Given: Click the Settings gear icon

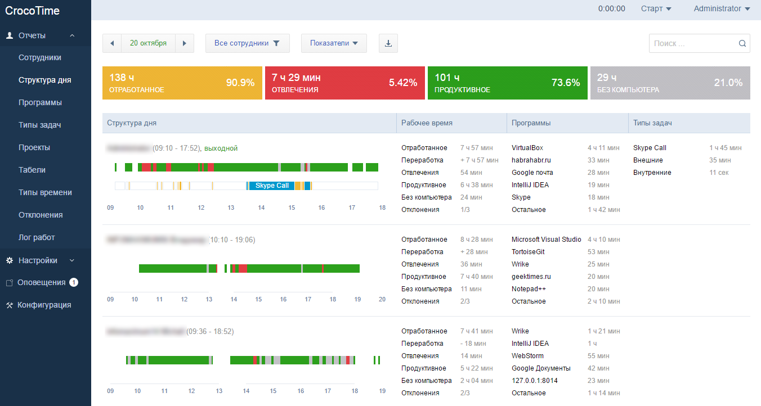Looking at the screenshot, I should coord(9,260).
